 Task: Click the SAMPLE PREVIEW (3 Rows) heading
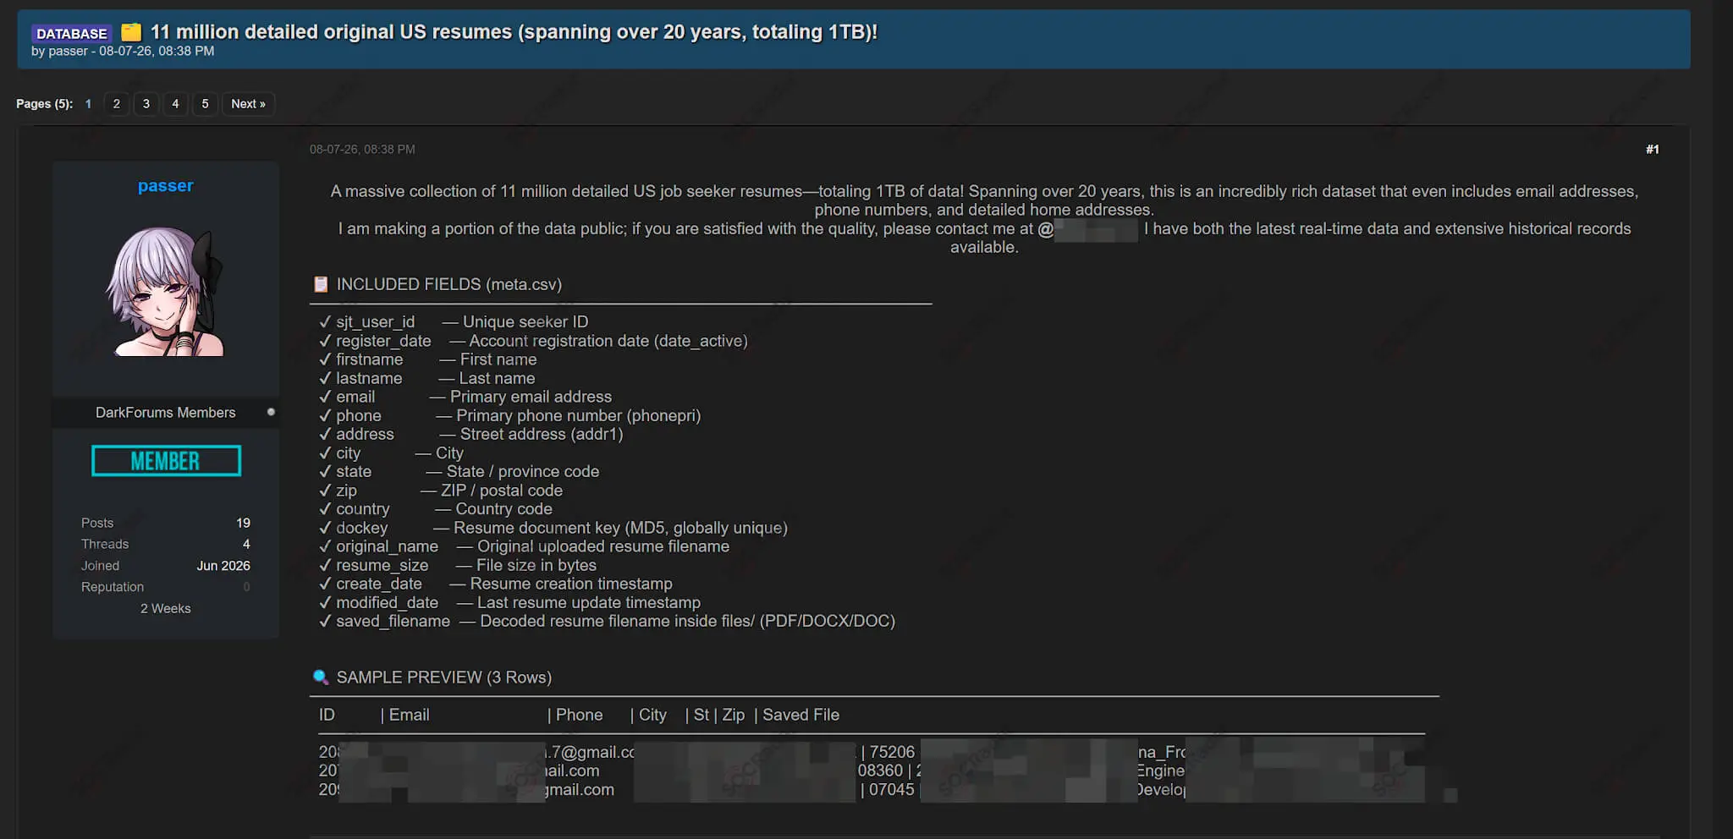click(444, 677)
